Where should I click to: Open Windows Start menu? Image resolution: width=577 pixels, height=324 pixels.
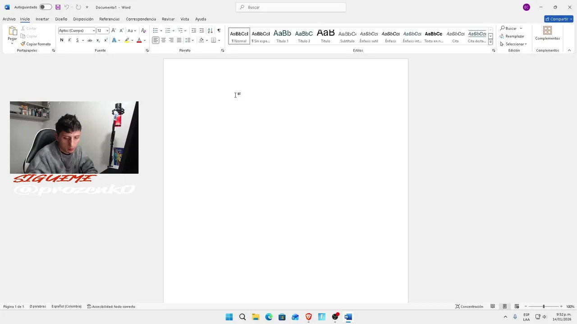229,317
